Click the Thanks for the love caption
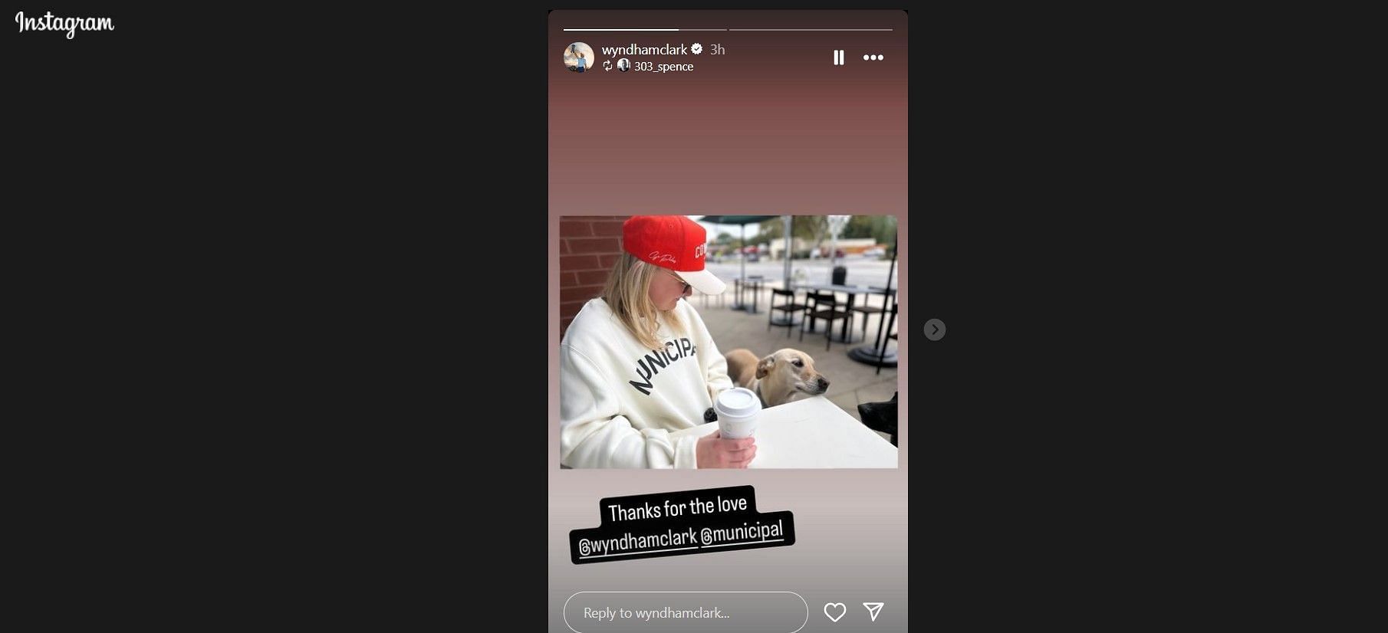1388x633 pixels. (x=677, y=507)
